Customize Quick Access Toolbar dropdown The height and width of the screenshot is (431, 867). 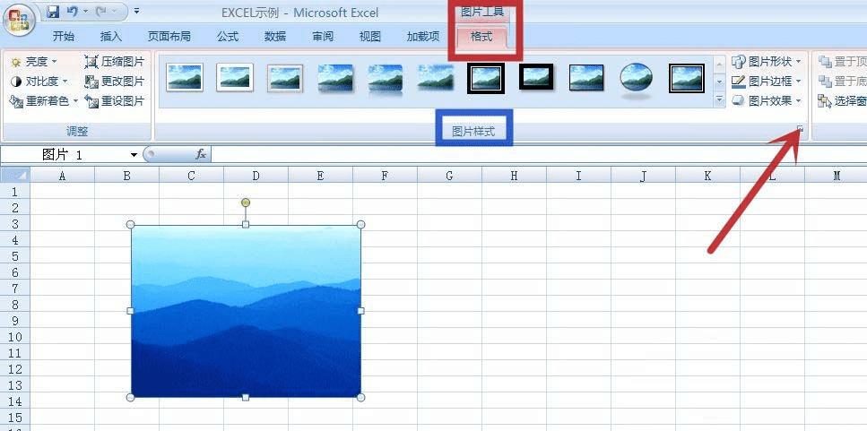click(x=136, y=11)
